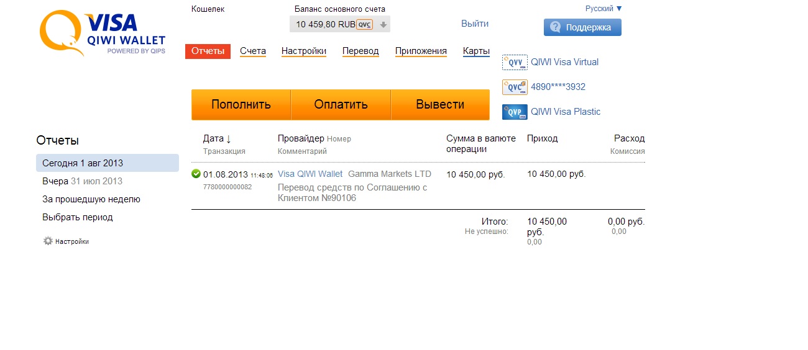Open the QIWI Visa Virtual link

coord(564,62)
